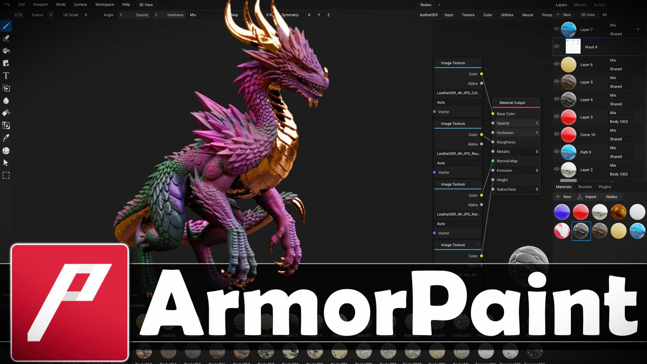Collapse the Material Output node
Image resolution: width=647 pixels, height=364 pixels.
[x=496, y=102]
